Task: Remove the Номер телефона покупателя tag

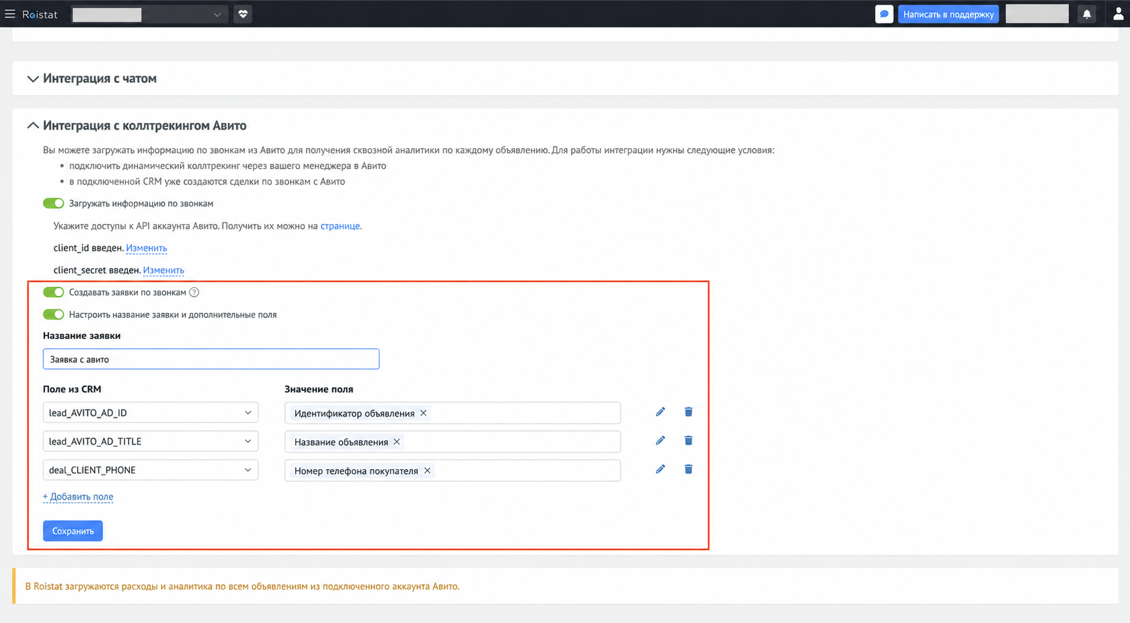Action: point(427,471)
